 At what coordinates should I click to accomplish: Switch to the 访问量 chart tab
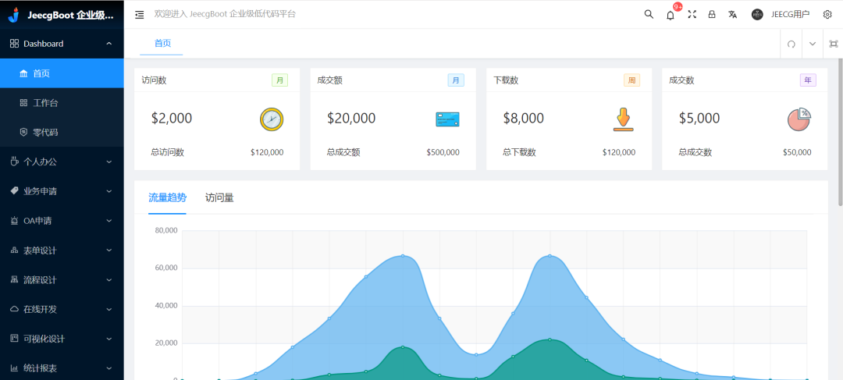pos(219,197)
